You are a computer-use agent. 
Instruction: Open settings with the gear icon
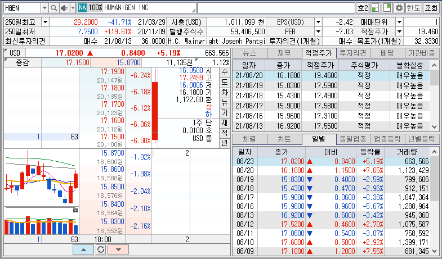click(x=399, y=8)
